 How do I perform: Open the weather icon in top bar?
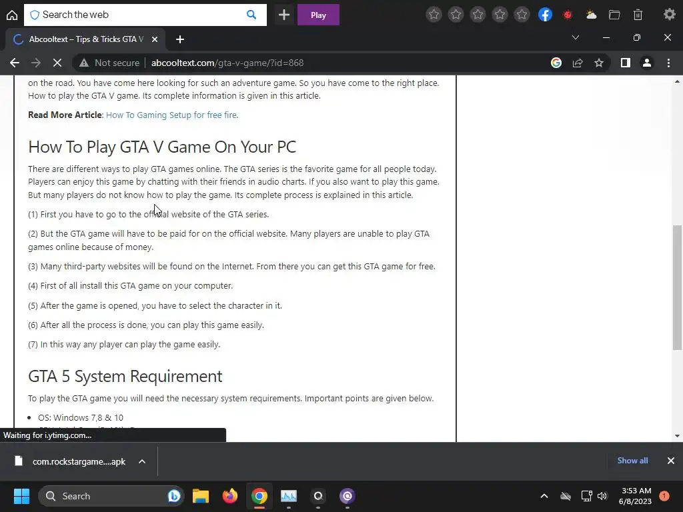[x=591, y=15]
